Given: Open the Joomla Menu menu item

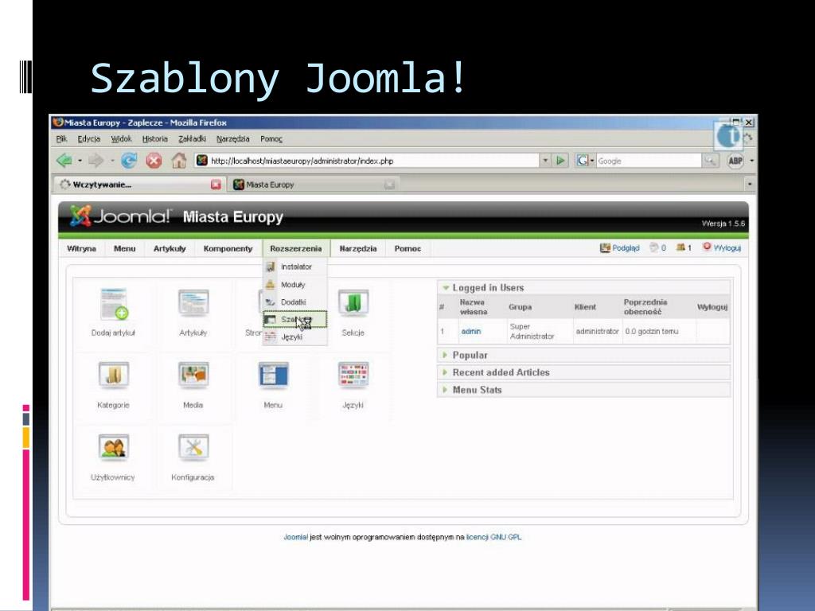Looking at the screenshot, I should click(125, 248).
